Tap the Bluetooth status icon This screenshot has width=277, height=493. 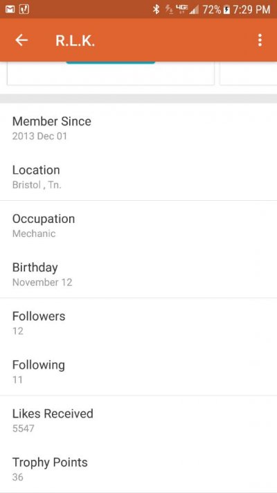point(156,10)
